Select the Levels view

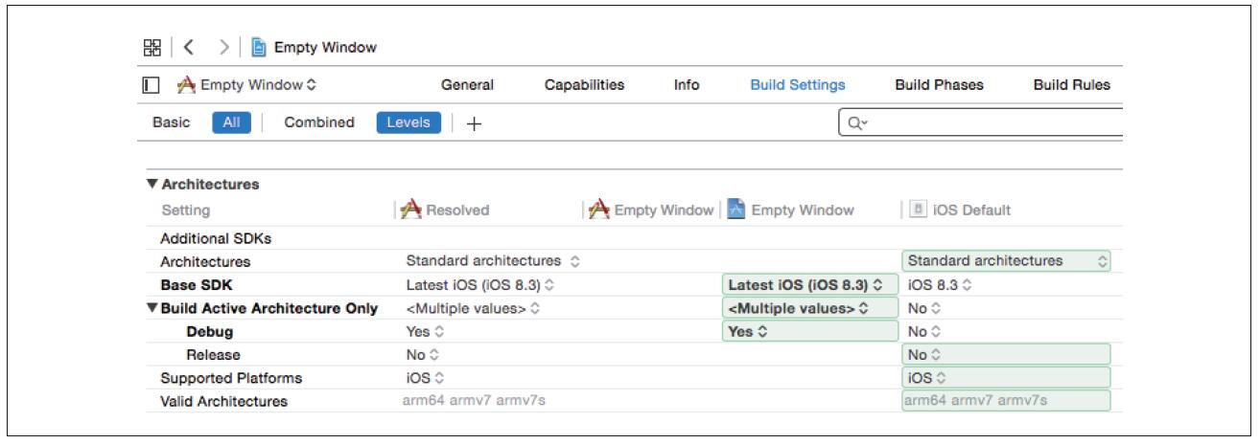(408, 122)
